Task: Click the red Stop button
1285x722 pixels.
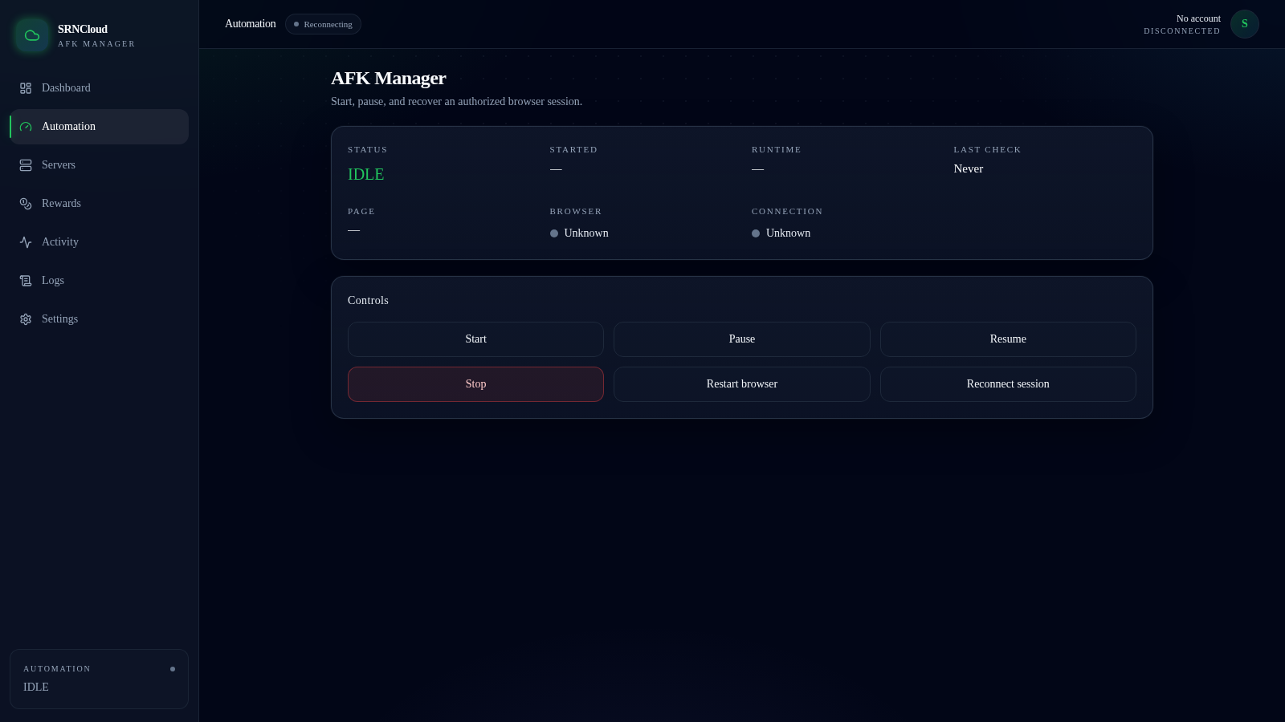Action: pos(475,384)
